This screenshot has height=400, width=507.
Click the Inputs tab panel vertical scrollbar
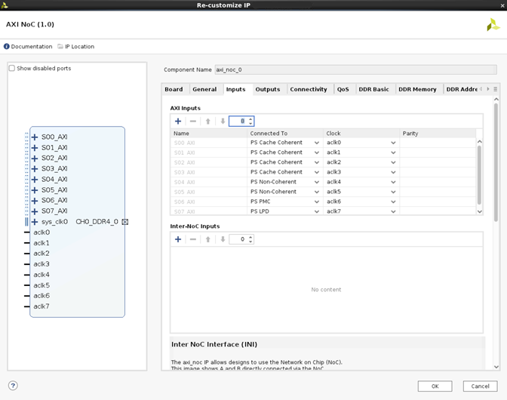tap(496, 162)
